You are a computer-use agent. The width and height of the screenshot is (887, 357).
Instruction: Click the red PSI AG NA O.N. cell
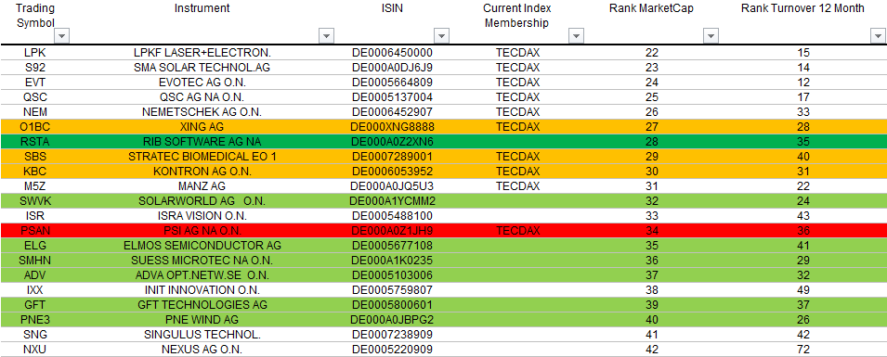[202, 231]
